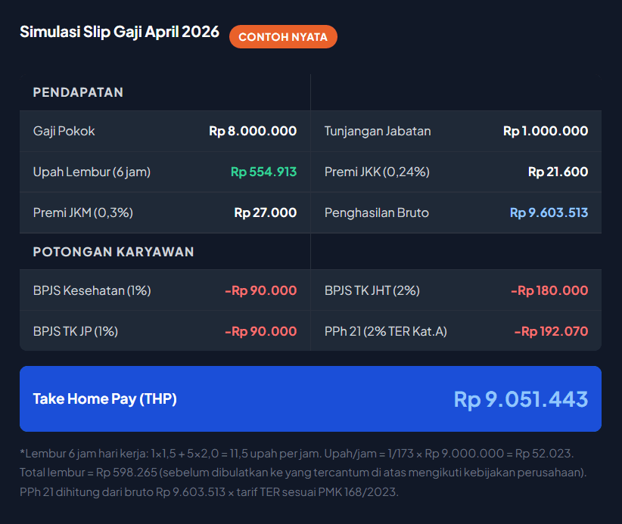Click the BPJS TK JP (1%) label
Screen dimensions: 622x524
76,331
